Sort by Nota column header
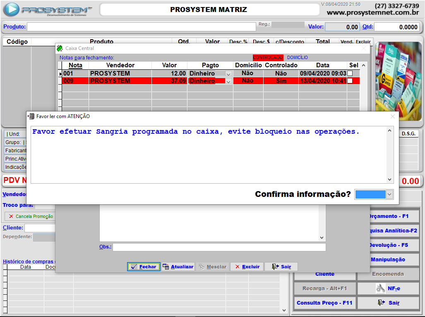Screen dimensions: 425x317 pyautogui.click(x=75, y=65)
